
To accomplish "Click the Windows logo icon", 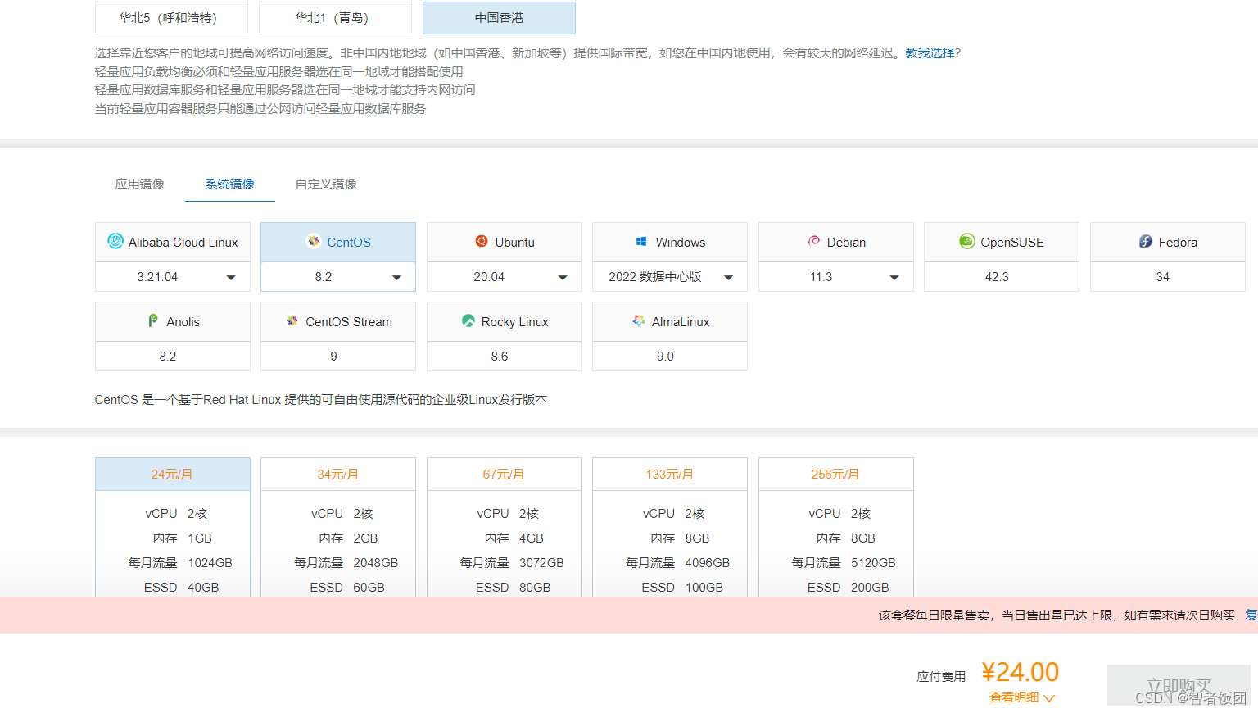I will click(641, 242).
